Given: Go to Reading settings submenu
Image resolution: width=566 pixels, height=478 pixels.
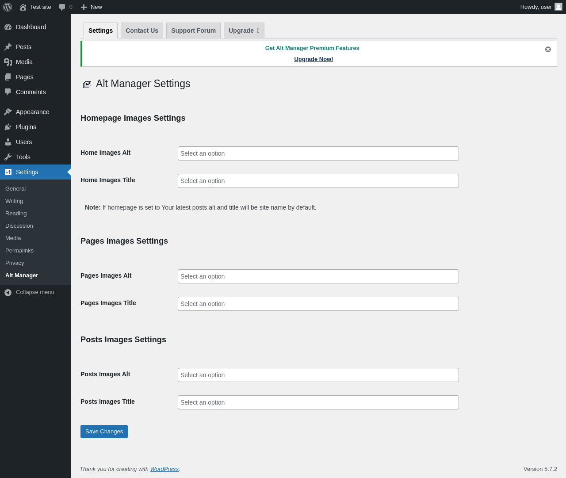Looking at the screenshot, I should click(x=16, y=213).
